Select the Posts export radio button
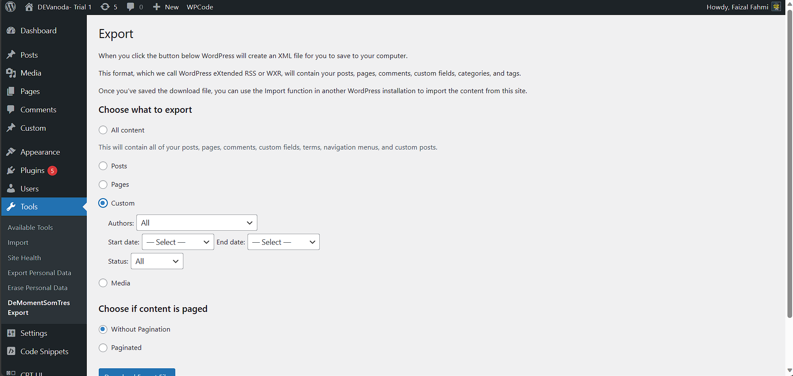Screen dimensions: 793x376 103,166
